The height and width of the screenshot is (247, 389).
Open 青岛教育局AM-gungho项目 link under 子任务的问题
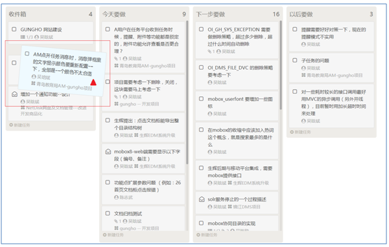tap(335, 75)
